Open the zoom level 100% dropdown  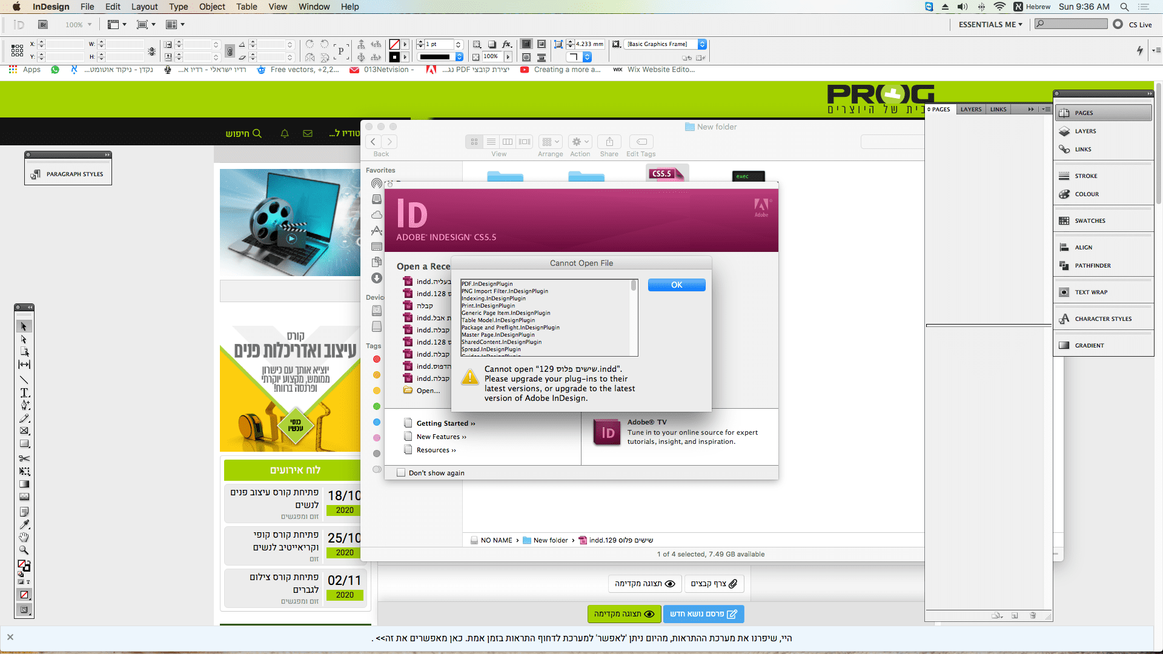click(89, 25)
